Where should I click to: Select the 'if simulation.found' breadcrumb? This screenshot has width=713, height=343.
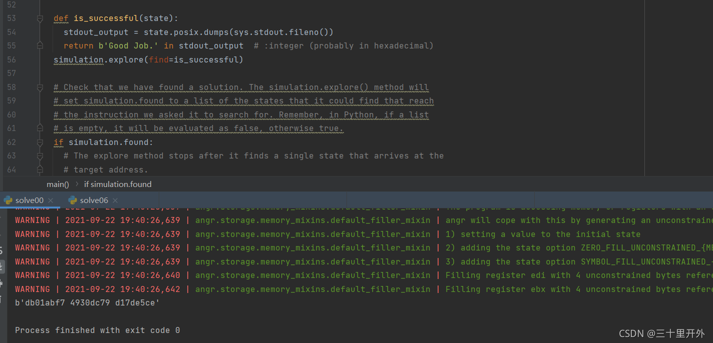(118, 184)
